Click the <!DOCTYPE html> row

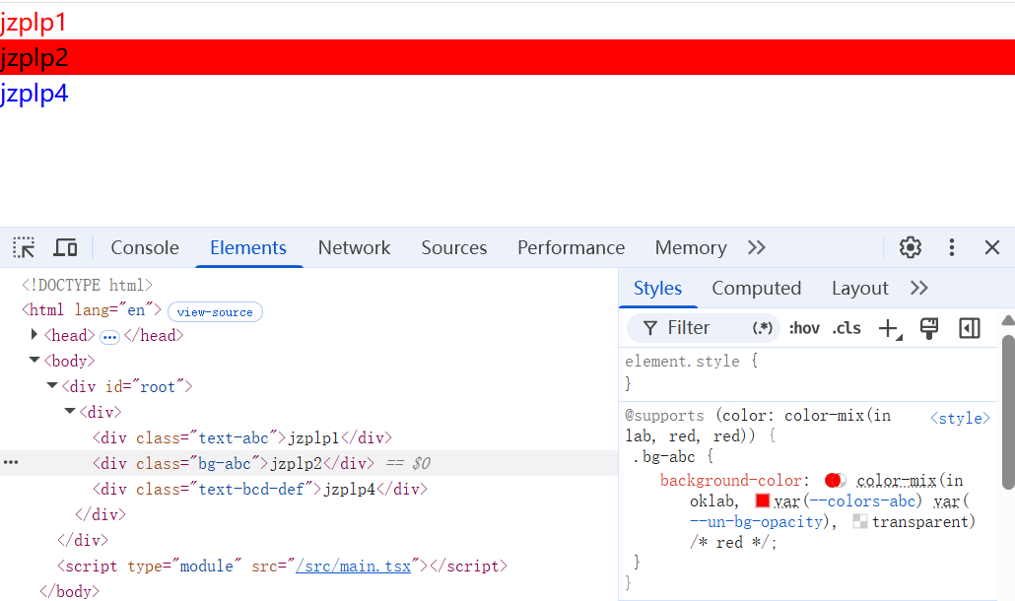pos(88,285)
